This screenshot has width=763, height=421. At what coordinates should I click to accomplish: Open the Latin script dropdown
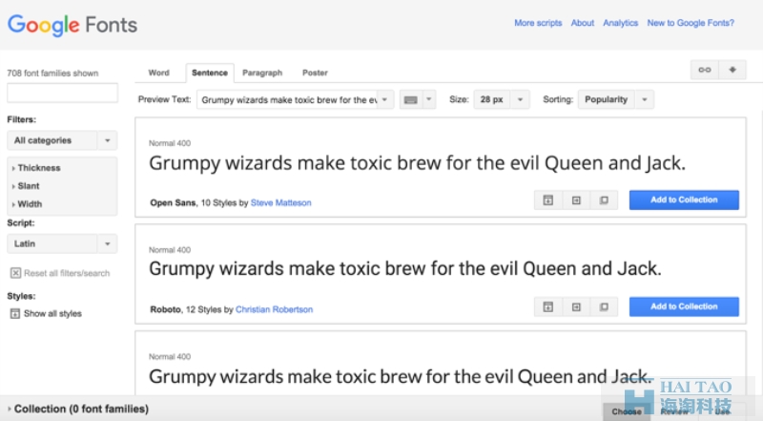[x=62, y=243]
